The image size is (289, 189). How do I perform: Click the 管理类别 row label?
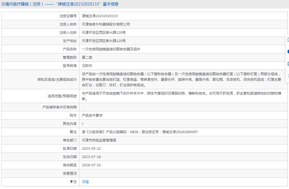70,58
